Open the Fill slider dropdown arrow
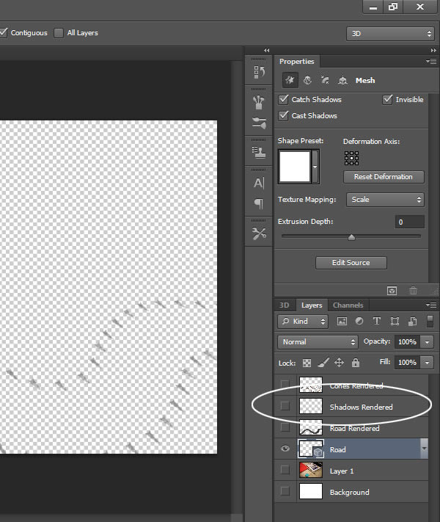The image size is (440, 522). tap(427, 362)
